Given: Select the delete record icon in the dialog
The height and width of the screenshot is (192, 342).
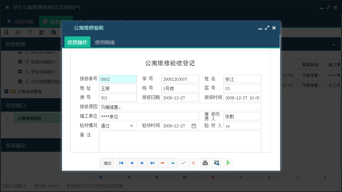Looking at the screenshot, I should (162, 163).
